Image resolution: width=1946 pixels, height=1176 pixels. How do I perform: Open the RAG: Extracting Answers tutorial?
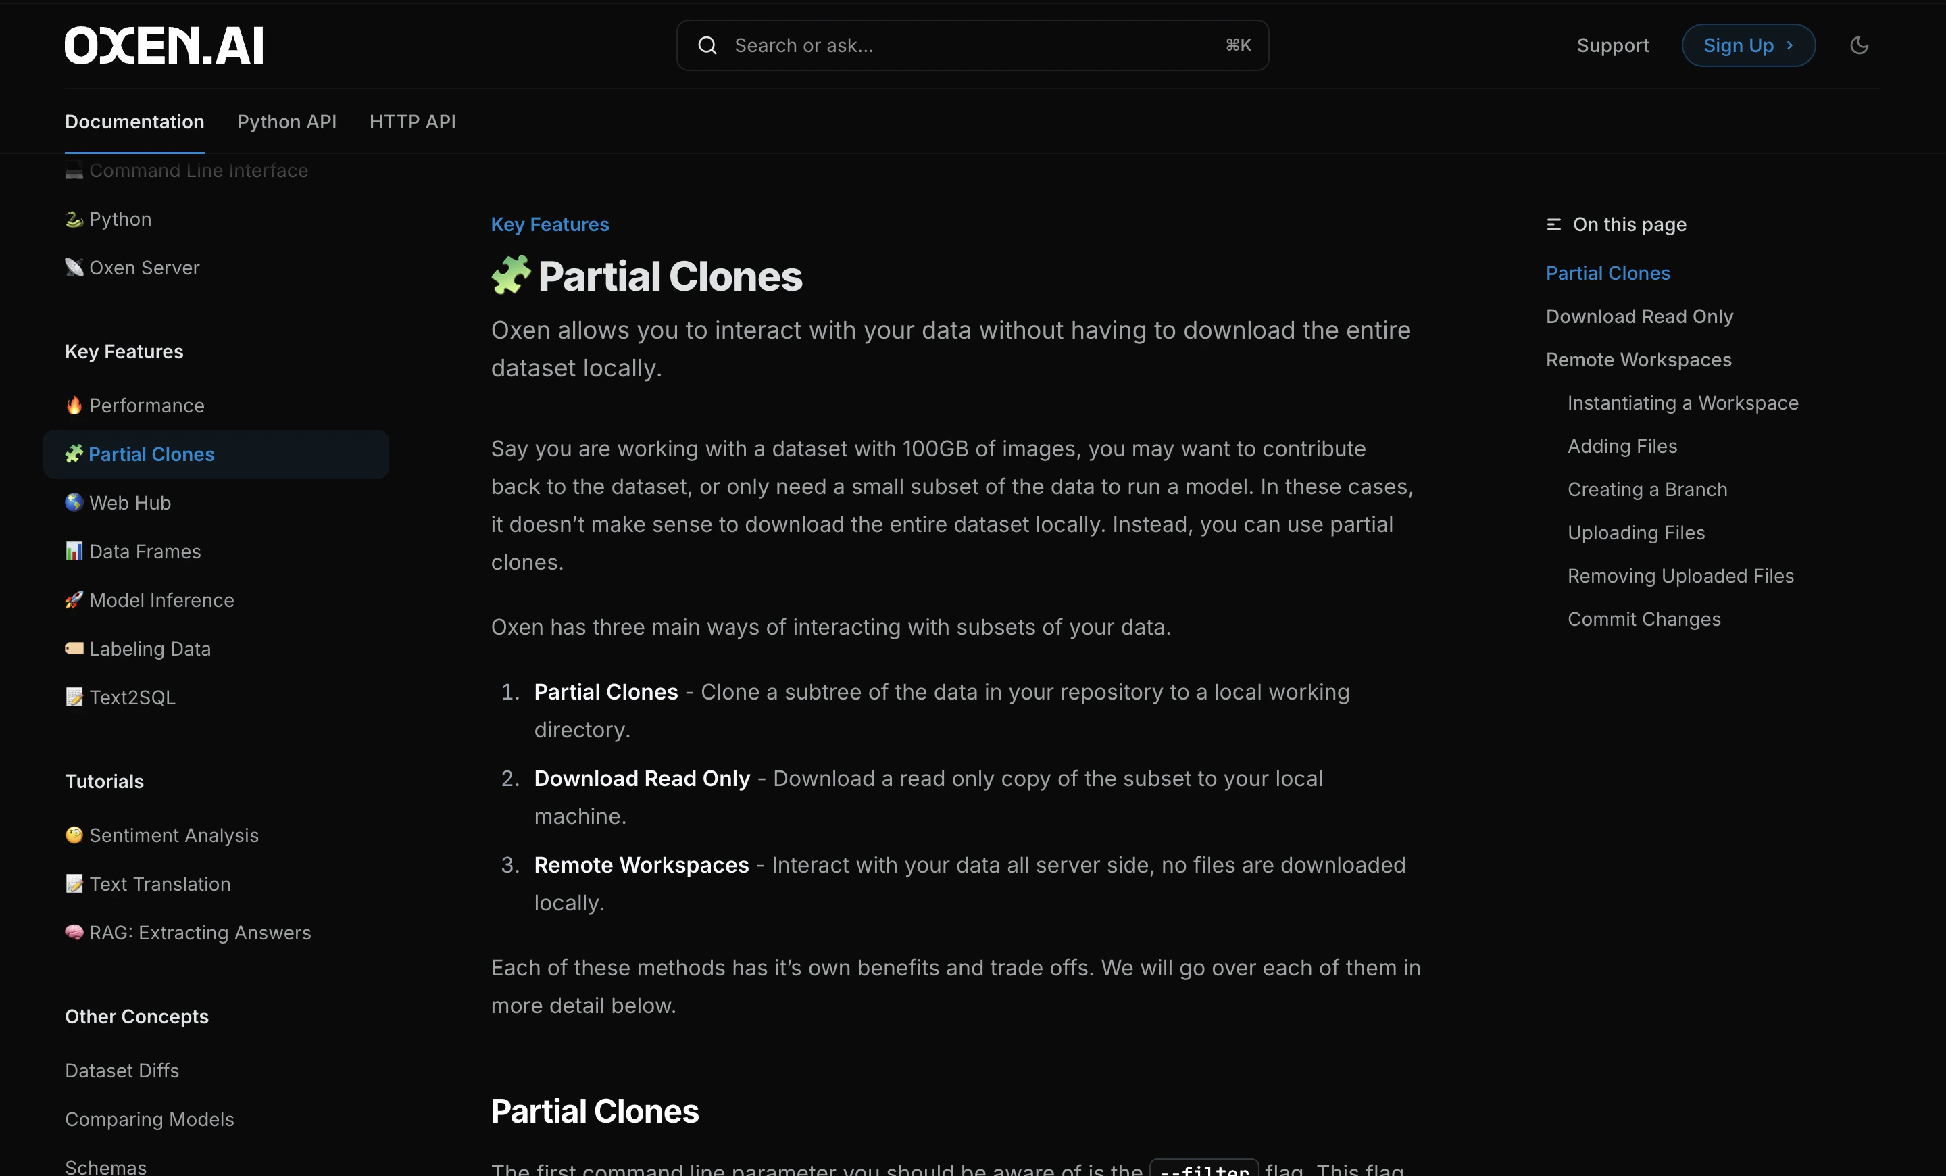coord(200,932)
